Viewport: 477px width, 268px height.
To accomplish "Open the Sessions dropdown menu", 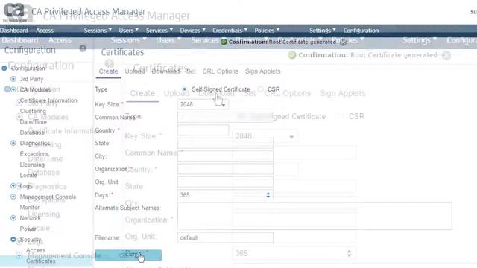I will click(98, 31).
